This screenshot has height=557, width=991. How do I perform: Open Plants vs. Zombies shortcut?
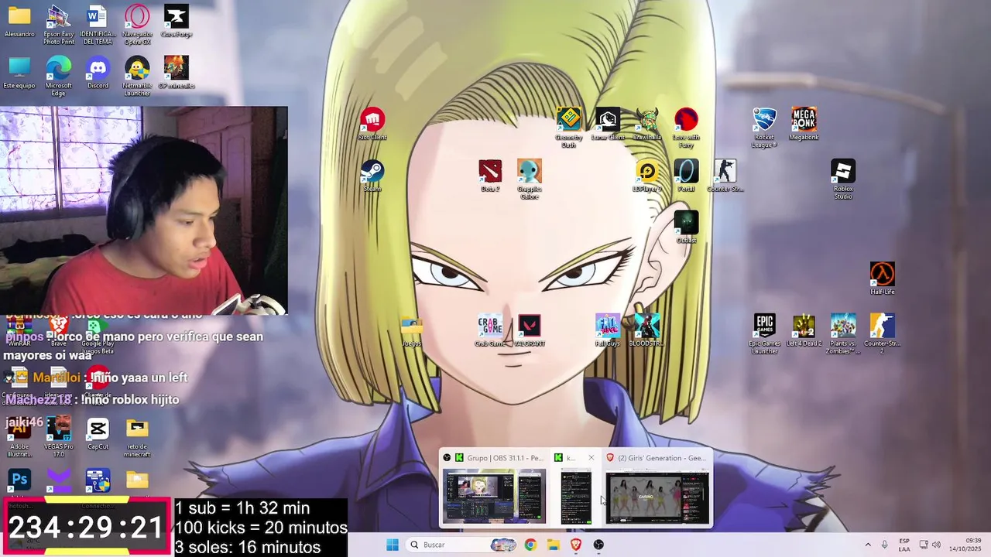(843, 333)
